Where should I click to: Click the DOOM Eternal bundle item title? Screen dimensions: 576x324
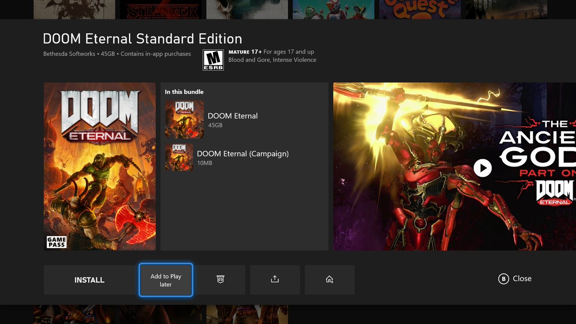coord(233,116)
